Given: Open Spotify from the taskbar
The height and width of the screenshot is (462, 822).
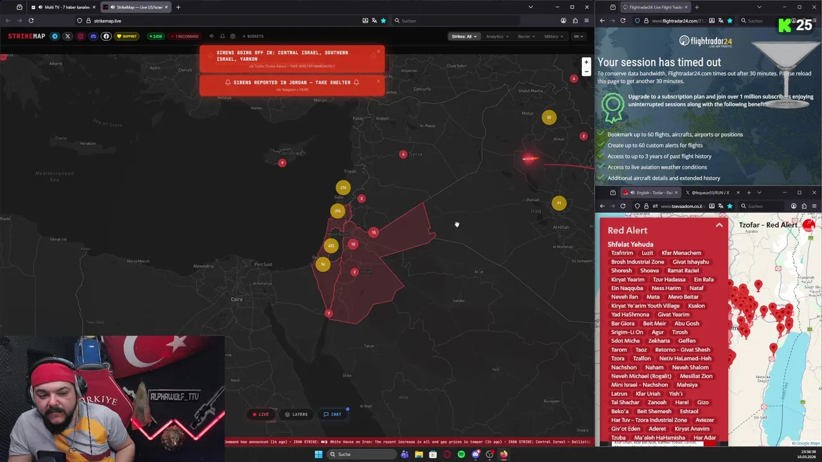Looking at the screenshot, I should click(x=461, y=454).
